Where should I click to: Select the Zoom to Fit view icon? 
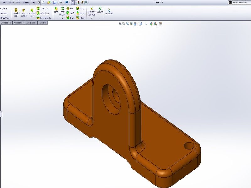(x=120, y=23)
